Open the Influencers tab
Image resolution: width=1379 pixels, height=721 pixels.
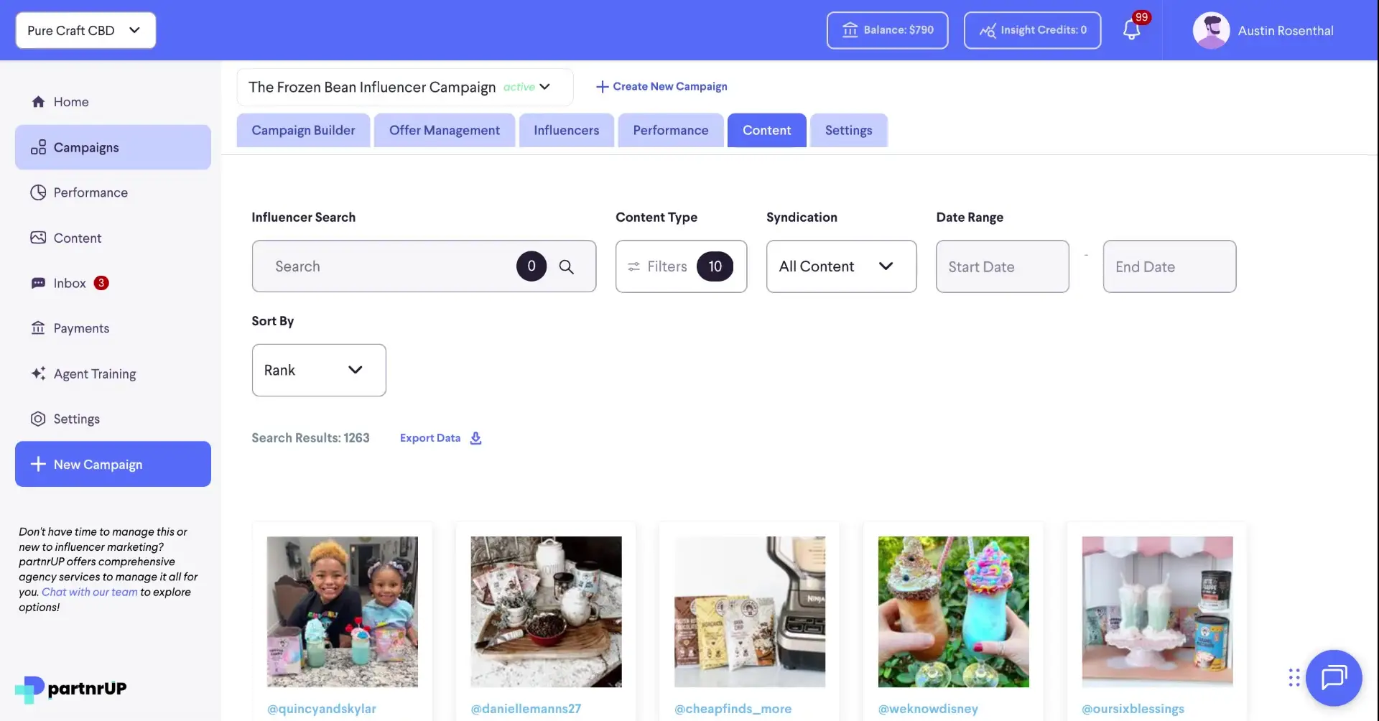tap(566, 130)
